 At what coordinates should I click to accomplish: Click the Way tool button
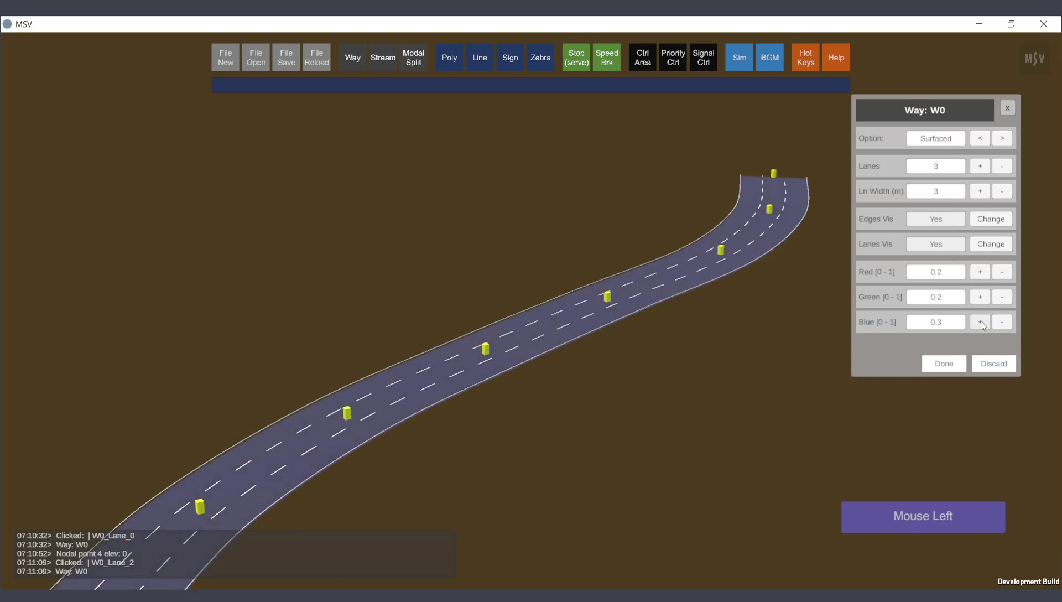point(352,58)
